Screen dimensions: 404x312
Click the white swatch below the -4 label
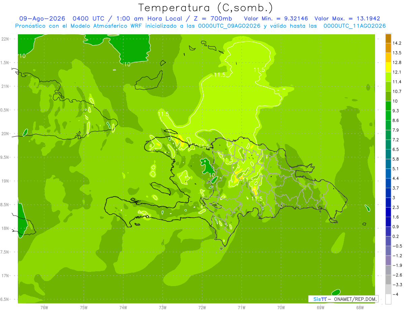click(x=388, y=299)
